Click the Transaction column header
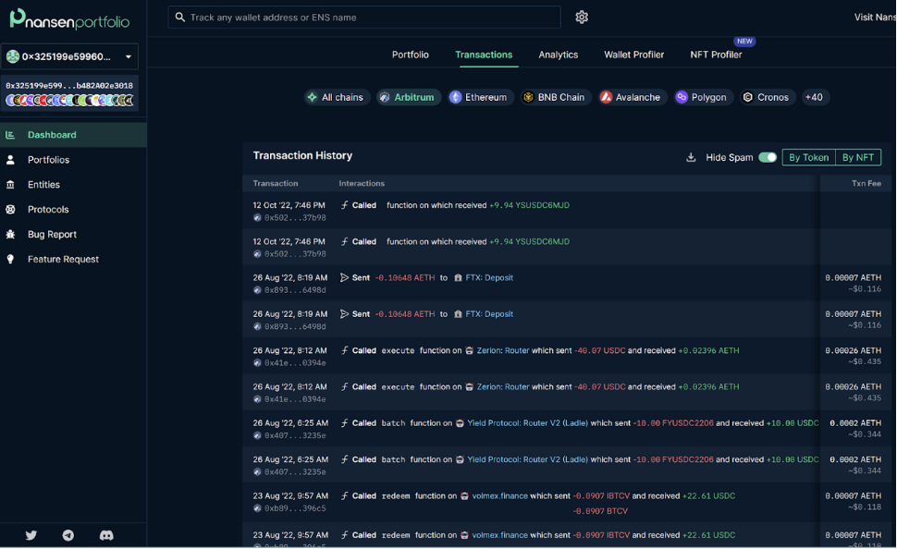Screen dimensions: 897x549 tap(276, 184)
